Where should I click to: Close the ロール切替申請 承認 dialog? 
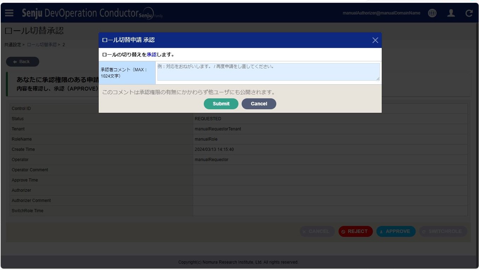coord(375,40)
